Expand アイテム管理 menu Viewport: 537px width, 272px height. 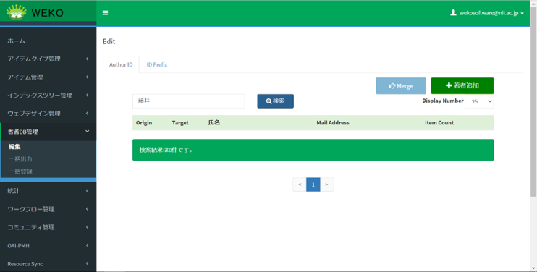48,77
